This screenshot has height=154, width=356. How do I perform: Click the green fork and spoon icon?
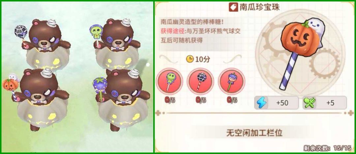coord(310,103)
